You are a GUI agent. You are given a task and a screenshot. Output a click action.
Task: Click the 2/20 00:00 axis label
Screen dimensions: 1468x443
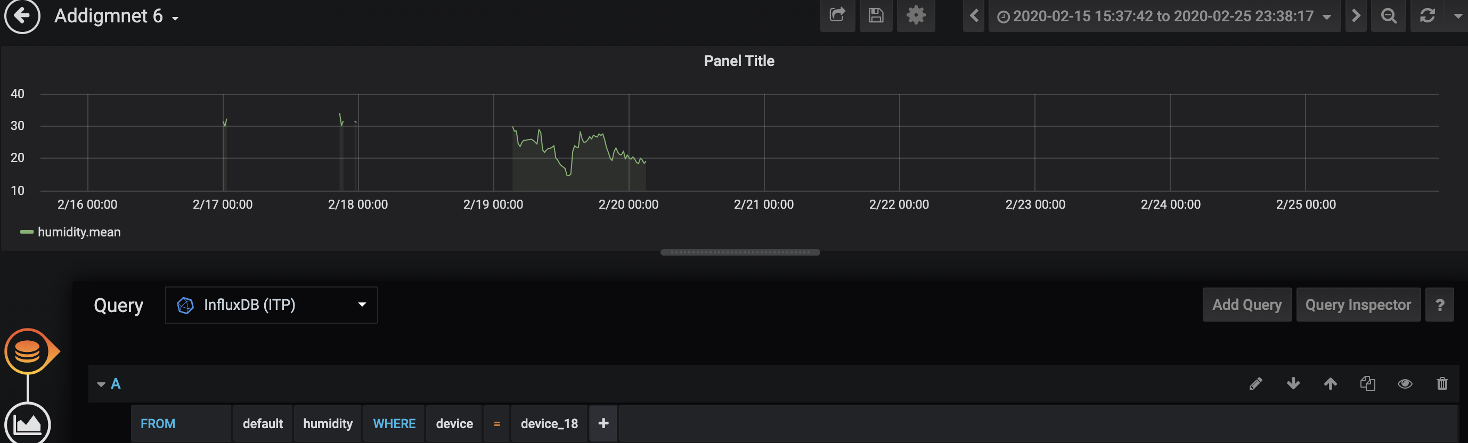[x=628, y=204]
